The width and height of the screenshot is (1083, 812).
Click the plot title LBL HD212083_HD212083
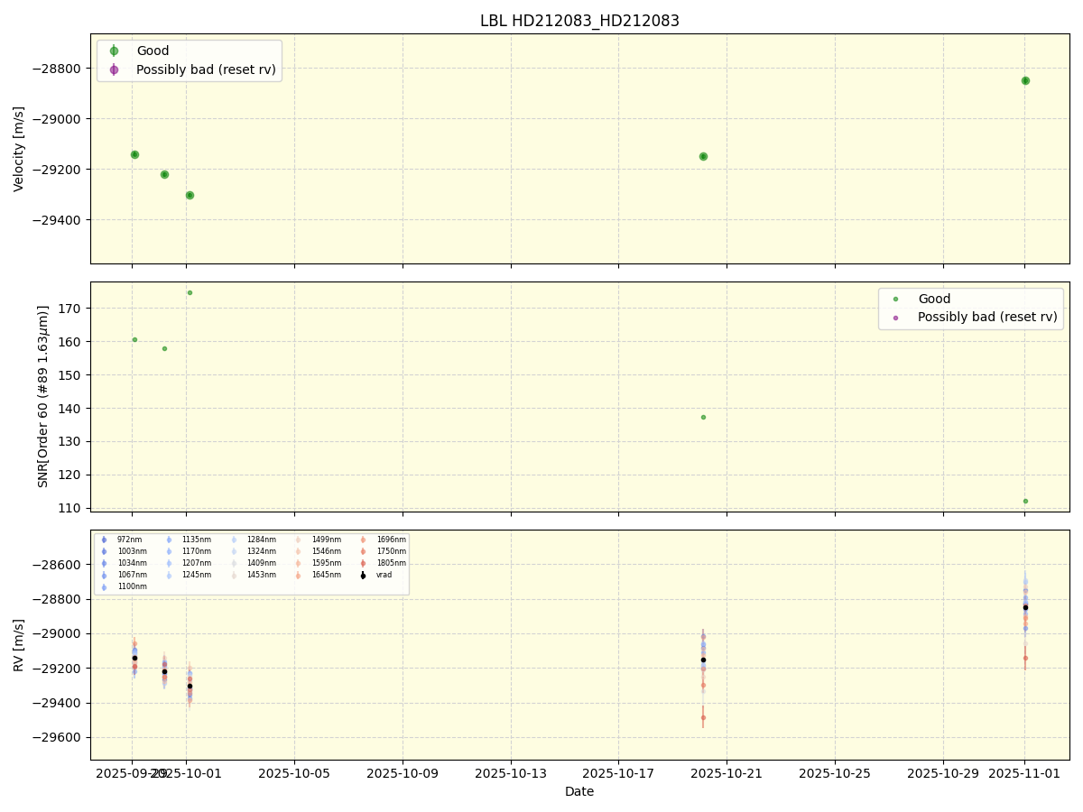(x=579, y=21)
